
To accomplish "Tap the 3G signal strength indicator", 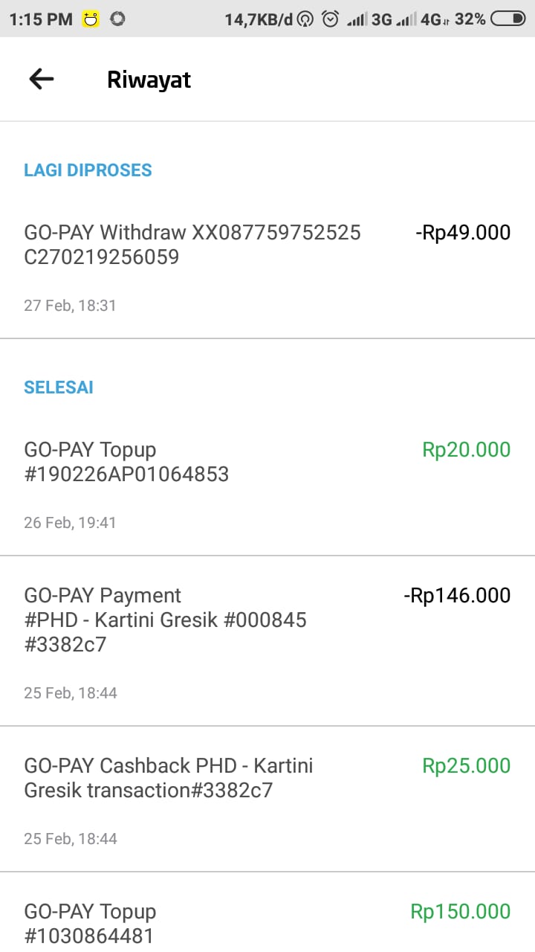I will click(x=369, y=19).
